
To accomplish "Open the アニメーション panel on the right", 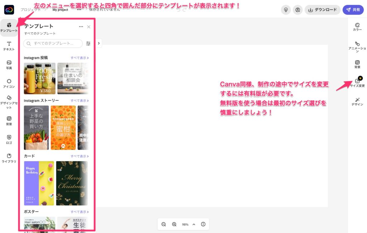I will click(357, 47).
